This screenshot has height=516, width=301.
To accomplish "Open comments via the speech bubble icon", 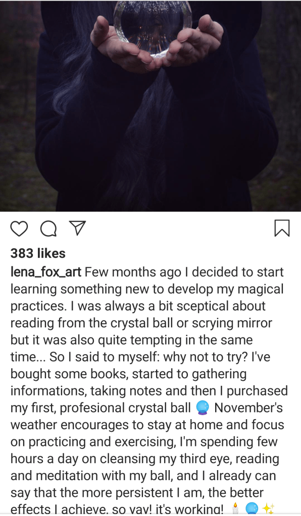I will coord(48,228).
